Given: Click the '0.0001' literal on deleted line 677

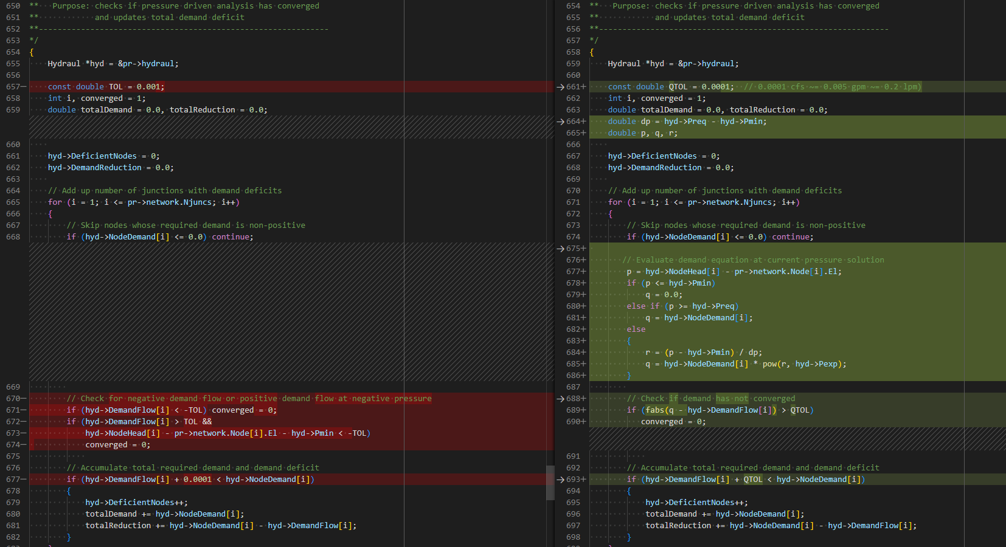Looking at the screenshot, I should pos(198,480).
